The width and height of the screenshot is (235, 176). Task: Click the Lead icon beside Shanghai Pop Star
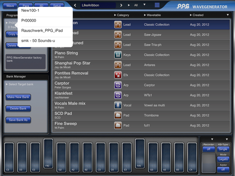[118, 65]
